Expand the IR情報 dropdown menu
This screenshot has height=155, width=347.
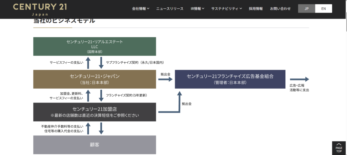point(197,9)
